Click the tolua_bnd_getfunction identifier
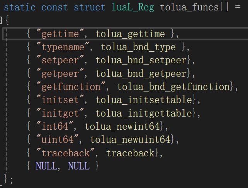This screenshot has height=188, width=248. (x=173, y=87)
